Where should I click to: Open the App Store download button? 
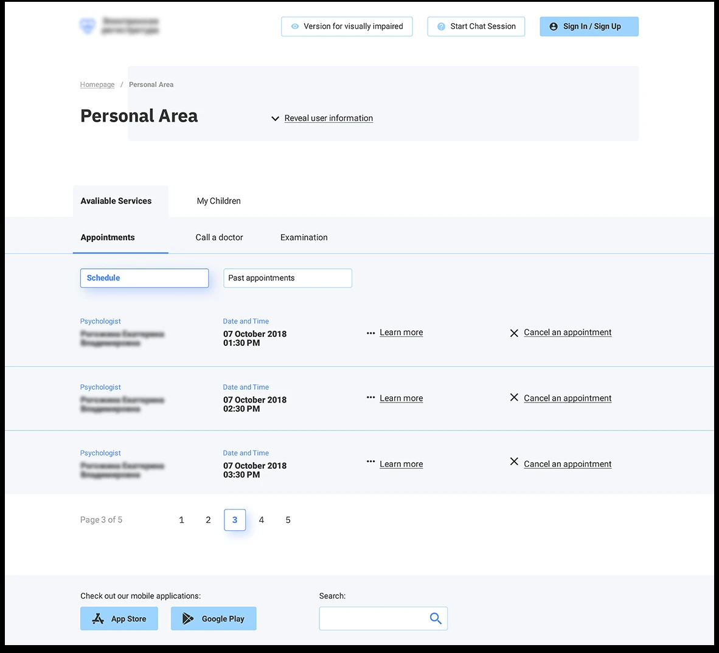(119, 618)
